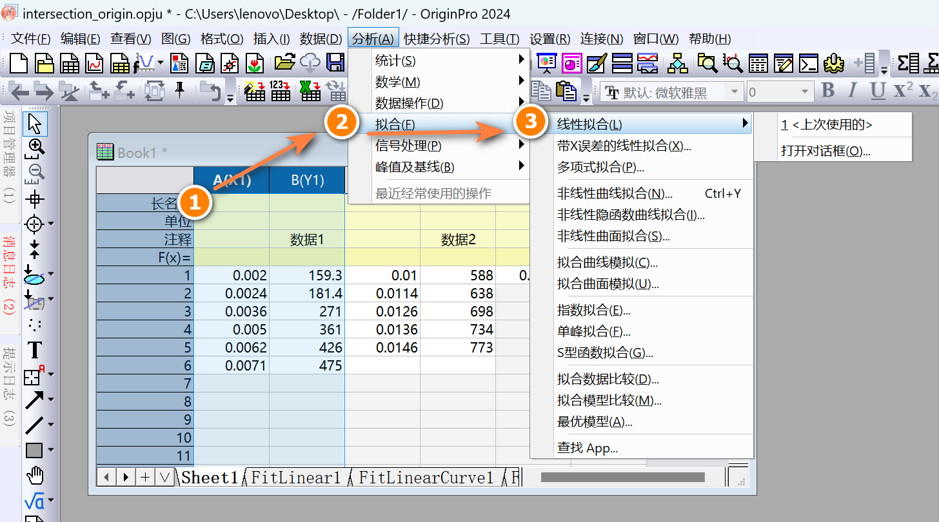Screen dimensions: 939x522
Task: Toggle Italic text formatting
Action: (853, 92)
